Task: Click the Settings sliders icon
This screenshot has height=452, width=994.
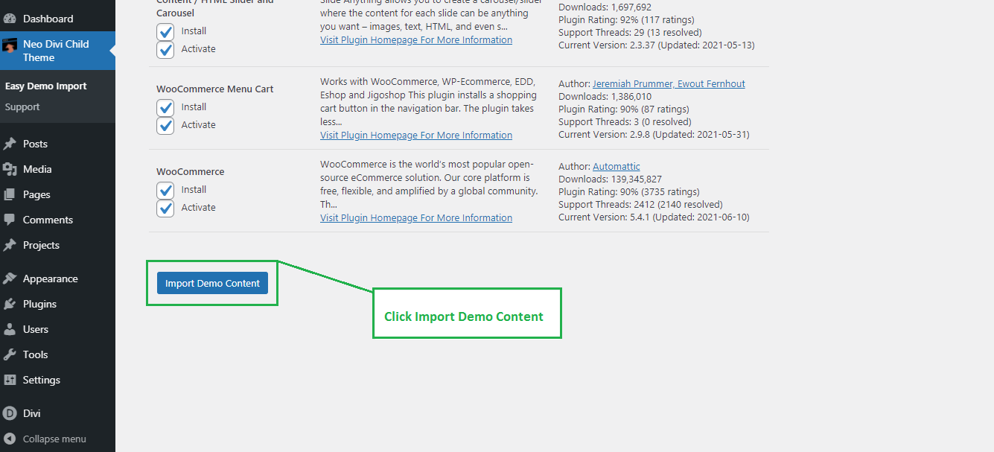Action: click(10, 380)
